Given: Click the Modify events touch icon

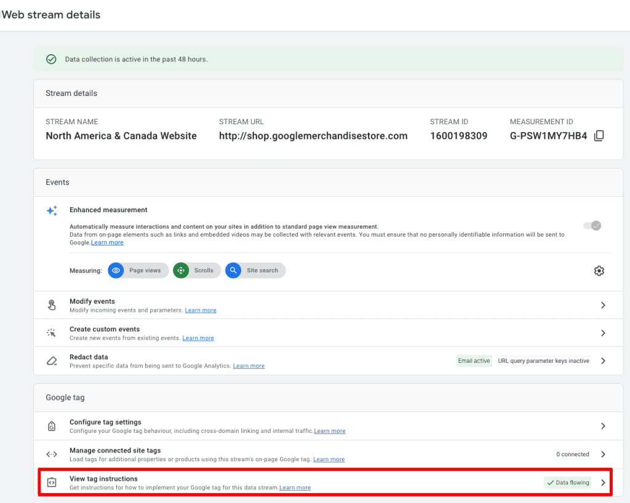Looking at the screenshot, I should (52, 305).
